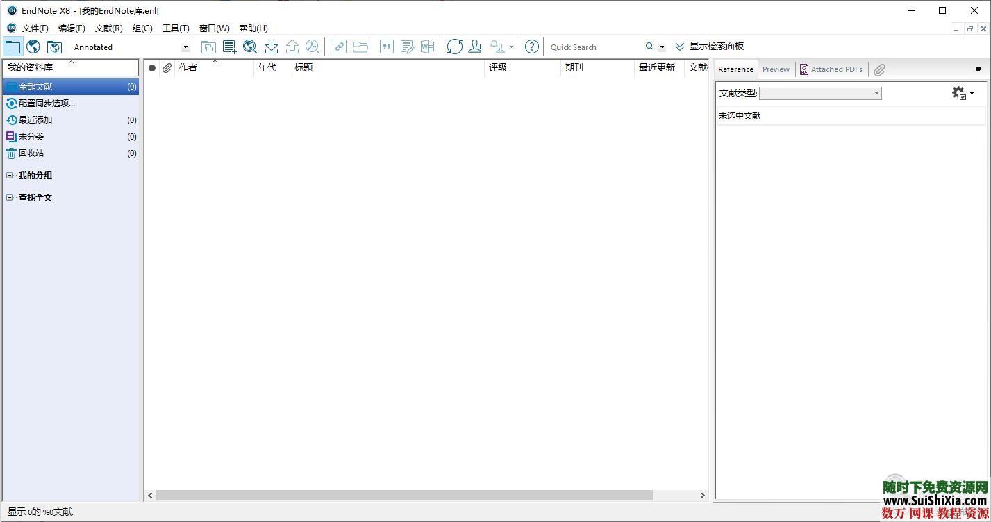991x522 pixels.
Task: Click the Open File folder icon
Action: pos(360,47)
